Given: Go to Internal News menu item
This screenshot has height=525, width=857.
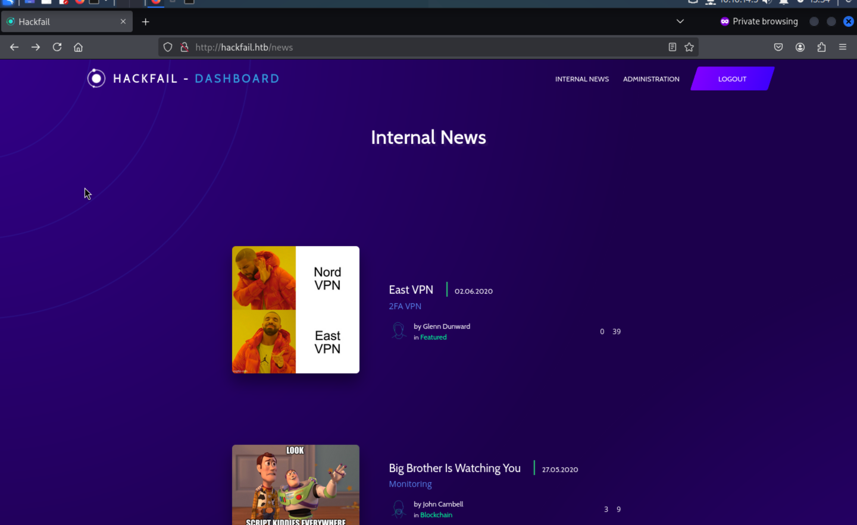Looking at the screenshot, I should [582, 79].
